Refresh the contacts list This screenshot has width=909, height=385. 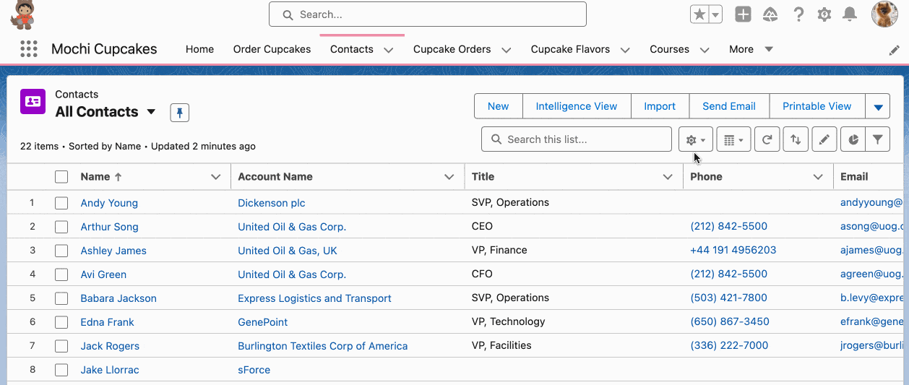coord(767,140)
